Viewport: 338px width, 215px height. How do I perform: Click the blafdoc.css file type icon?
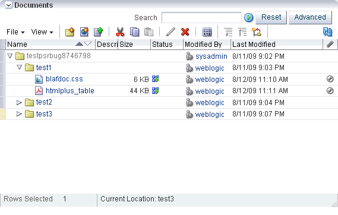tap(39, 79)
